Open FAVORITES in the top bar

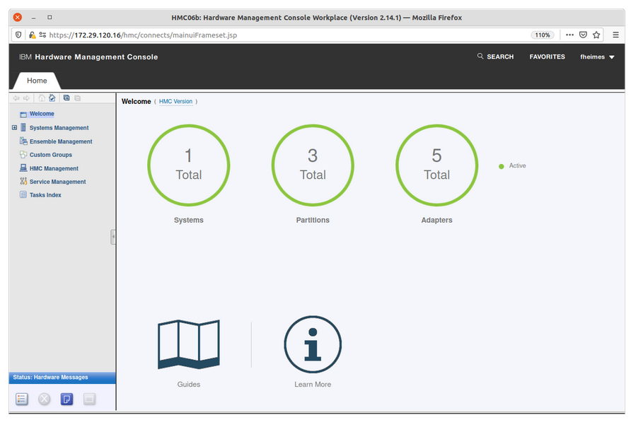coord(547,57)
